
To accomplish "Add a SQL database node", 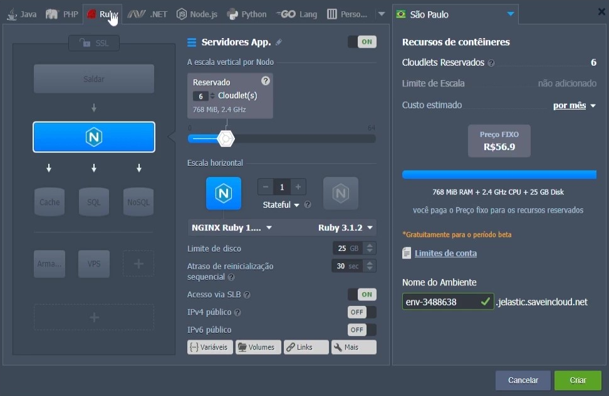I will (x=94, y=201).
